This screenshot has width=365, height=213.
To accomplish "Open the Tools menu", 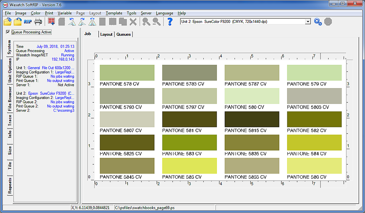I will 132,13.
